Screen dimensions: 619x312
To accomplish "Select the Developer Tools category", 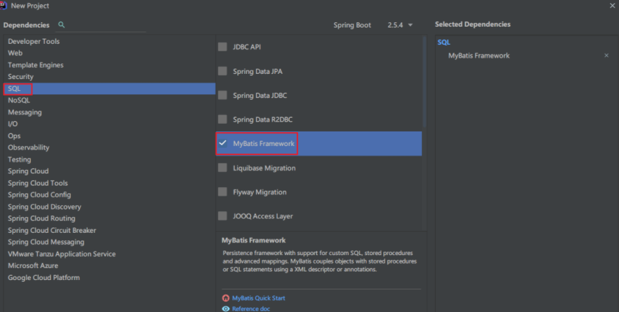I will [x=33, y=41].
